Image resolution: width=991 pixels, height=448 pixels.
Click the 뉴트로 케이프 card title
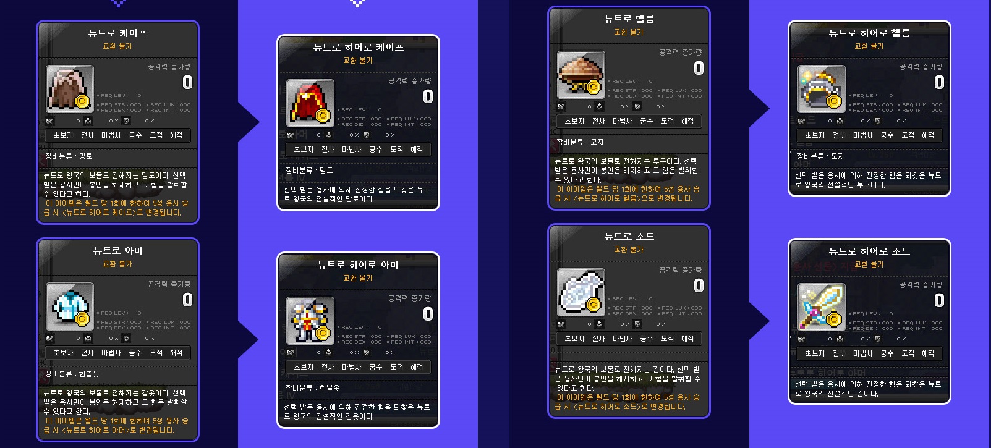(x=117, y=33)
